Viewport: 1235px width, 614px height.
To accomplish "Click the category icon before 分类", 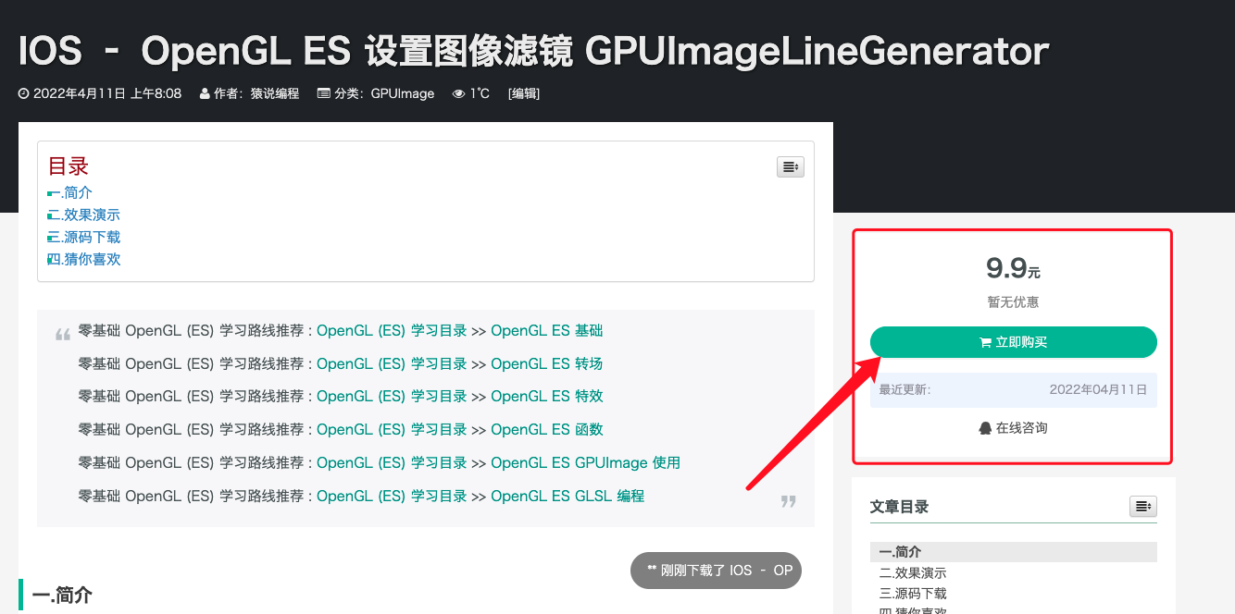I will pyautogui.click(x=321, y=93).
